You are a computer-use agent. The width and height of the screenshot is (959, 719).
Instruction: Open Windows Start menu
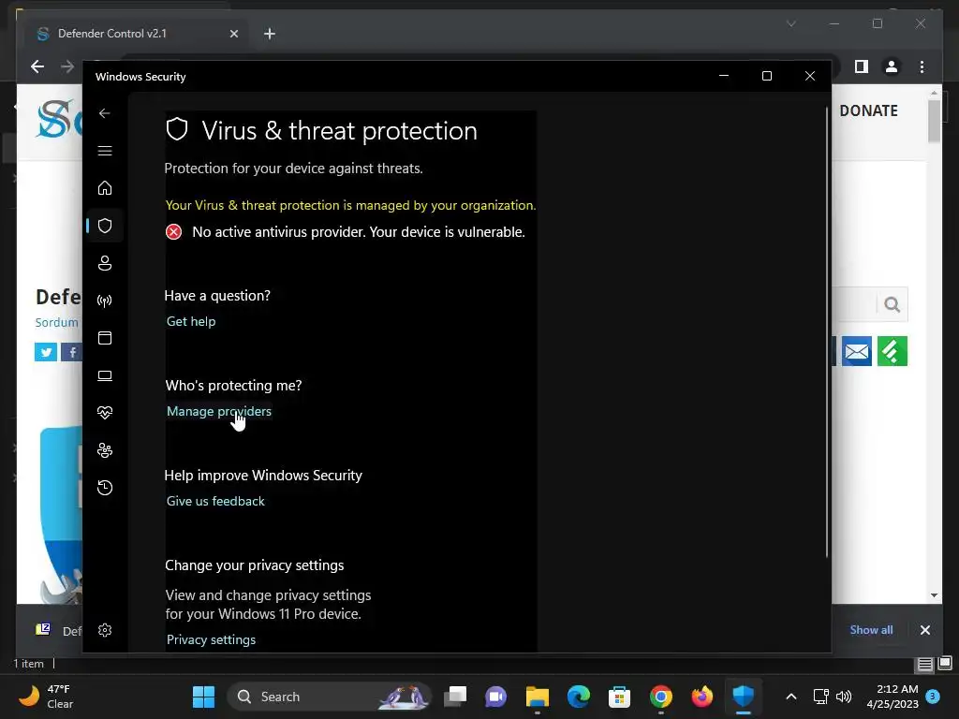203,697
